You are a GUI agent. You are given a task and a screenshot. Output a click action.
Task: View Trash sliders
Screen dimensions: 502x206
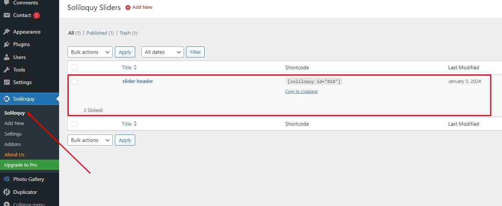[129, 33]
